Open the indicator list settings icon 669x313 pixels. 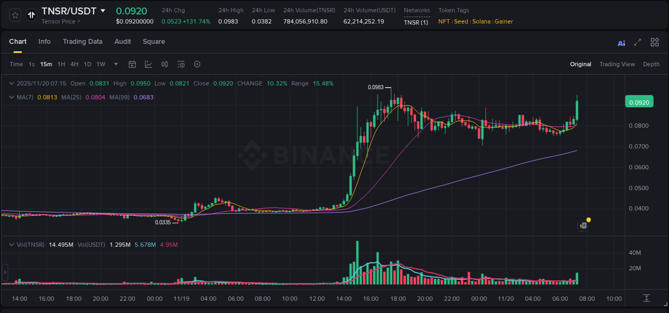(x=180, y=64)
